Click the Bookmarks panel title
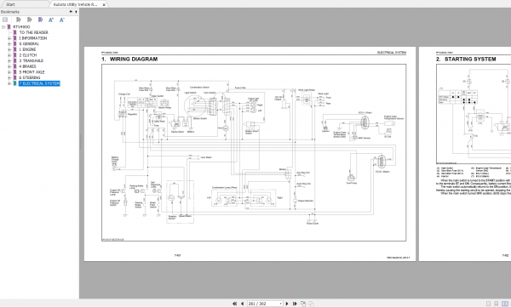 (10, 12)
